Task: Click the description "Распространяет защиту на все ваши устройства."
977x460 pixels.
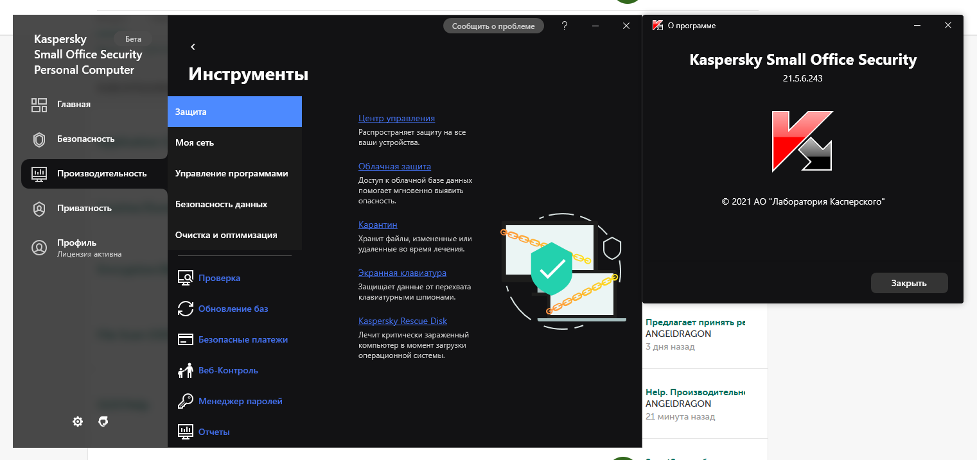Action: 412,137
